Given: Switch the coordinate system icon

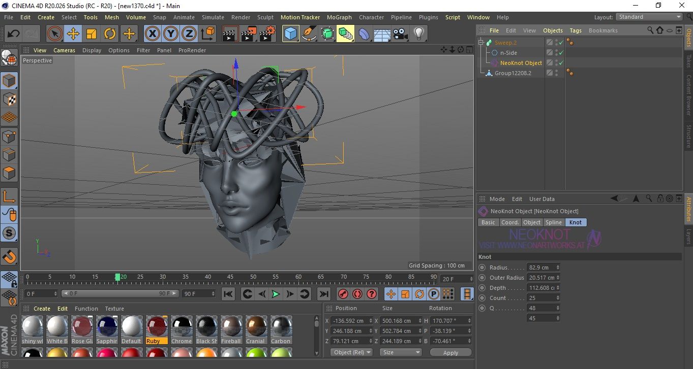Looking at the screenshot, I should 208,34.
